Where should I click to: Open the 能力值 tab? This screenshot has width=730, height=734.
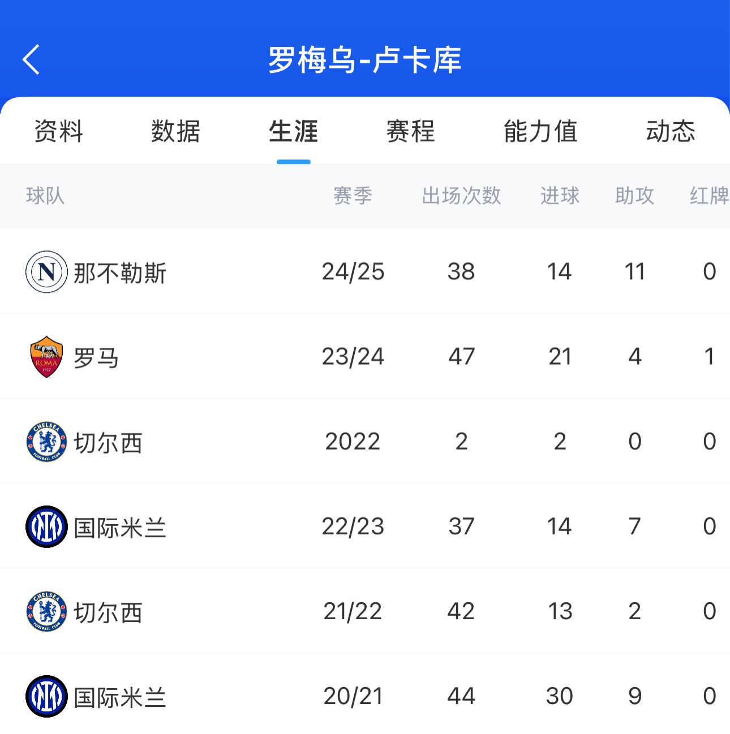point(540,131)
